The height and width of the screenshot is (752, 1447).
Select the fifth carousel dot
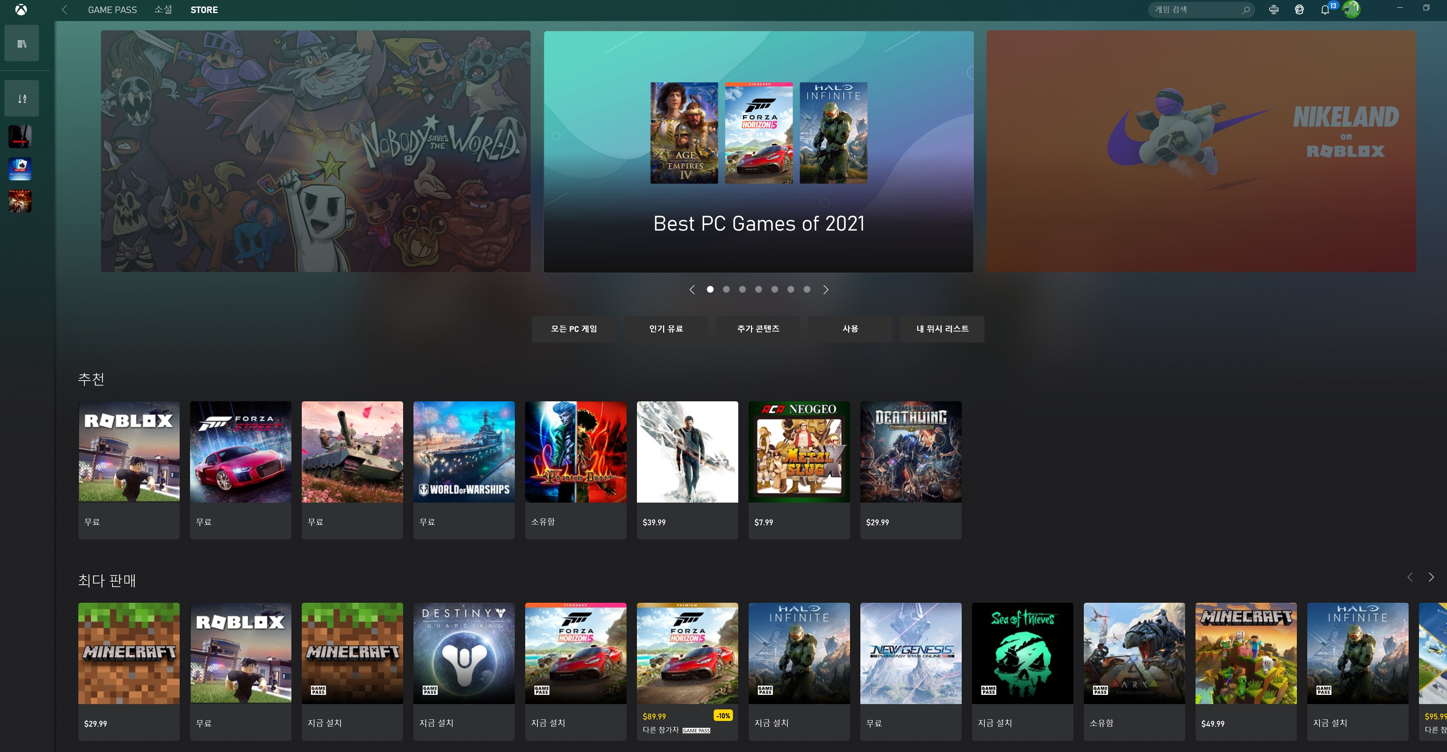(x=775, y=290)
